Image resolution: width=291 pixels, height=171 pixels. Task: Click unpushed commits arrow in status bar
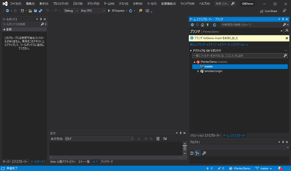pos(209,168)
